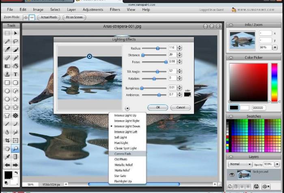Select the Move arrow tool
The width and height of the screenshot is (284, 193).
(x=15, y=33)
